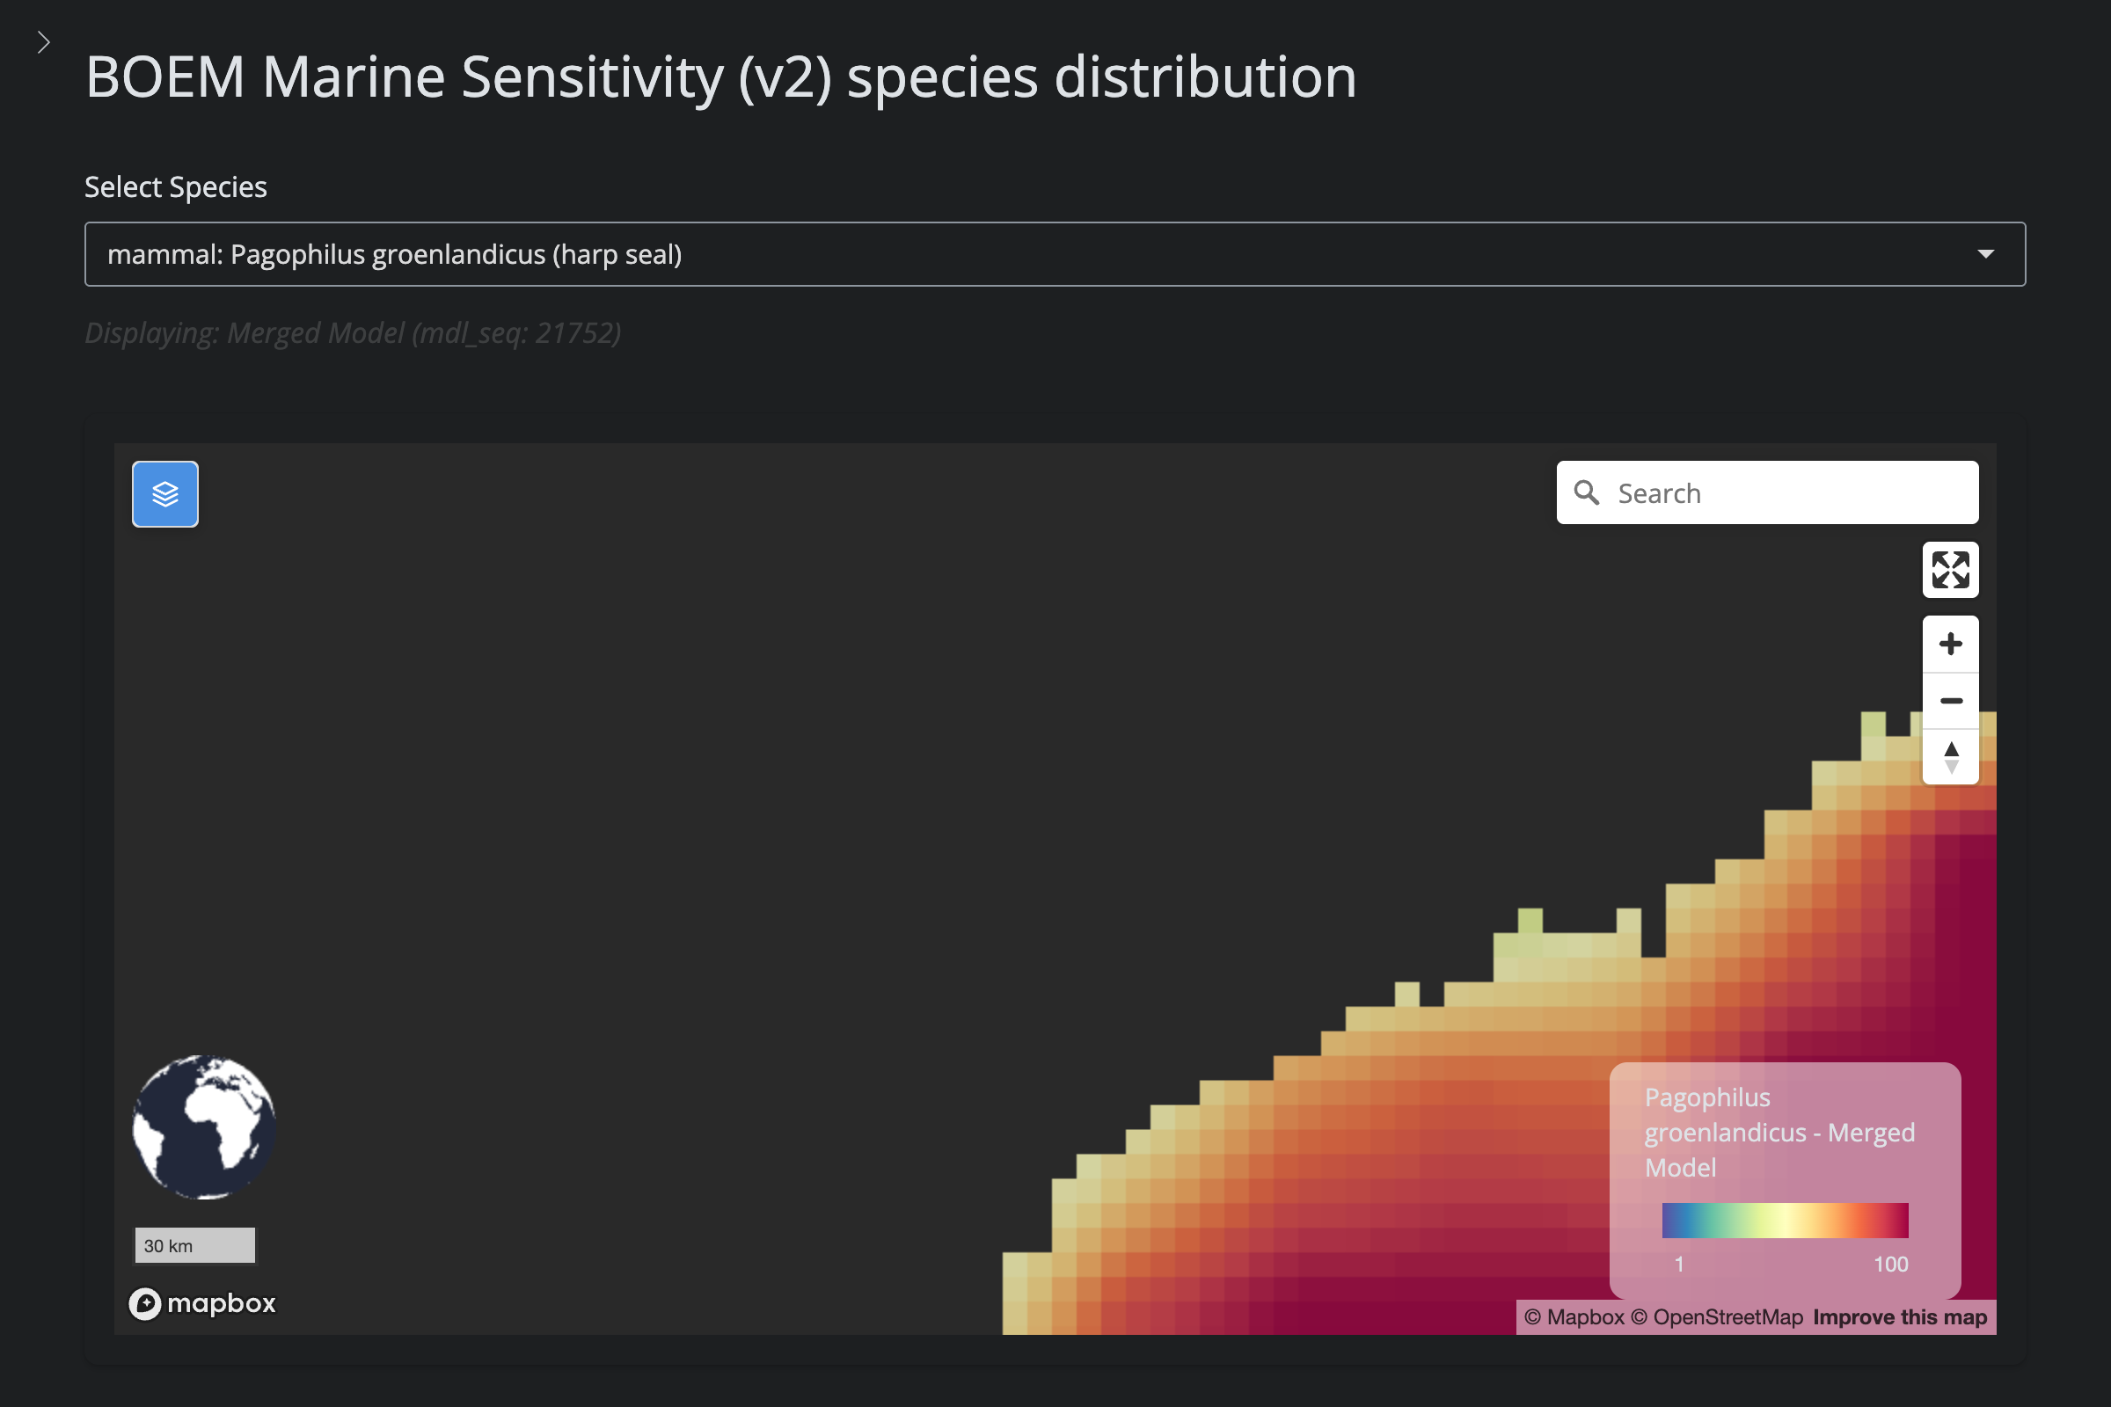Click the globe minimap overview
Image resolution: width=2111 pixels, height=1407 pixels.
204,1127
